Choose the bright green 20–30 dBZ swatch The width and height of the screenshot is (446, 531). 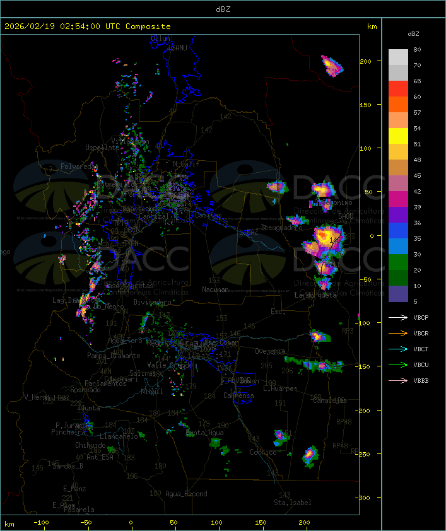398,262
